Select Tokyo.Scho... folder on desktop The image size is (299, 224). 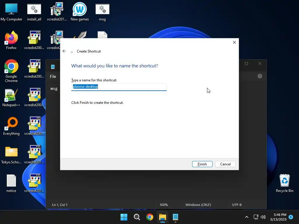[x=11, y=155]
